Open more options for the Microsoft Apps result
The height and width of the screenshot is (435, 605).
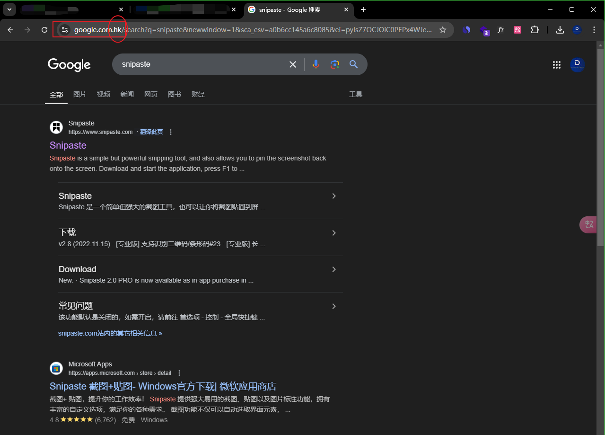(x=179, y=373)
